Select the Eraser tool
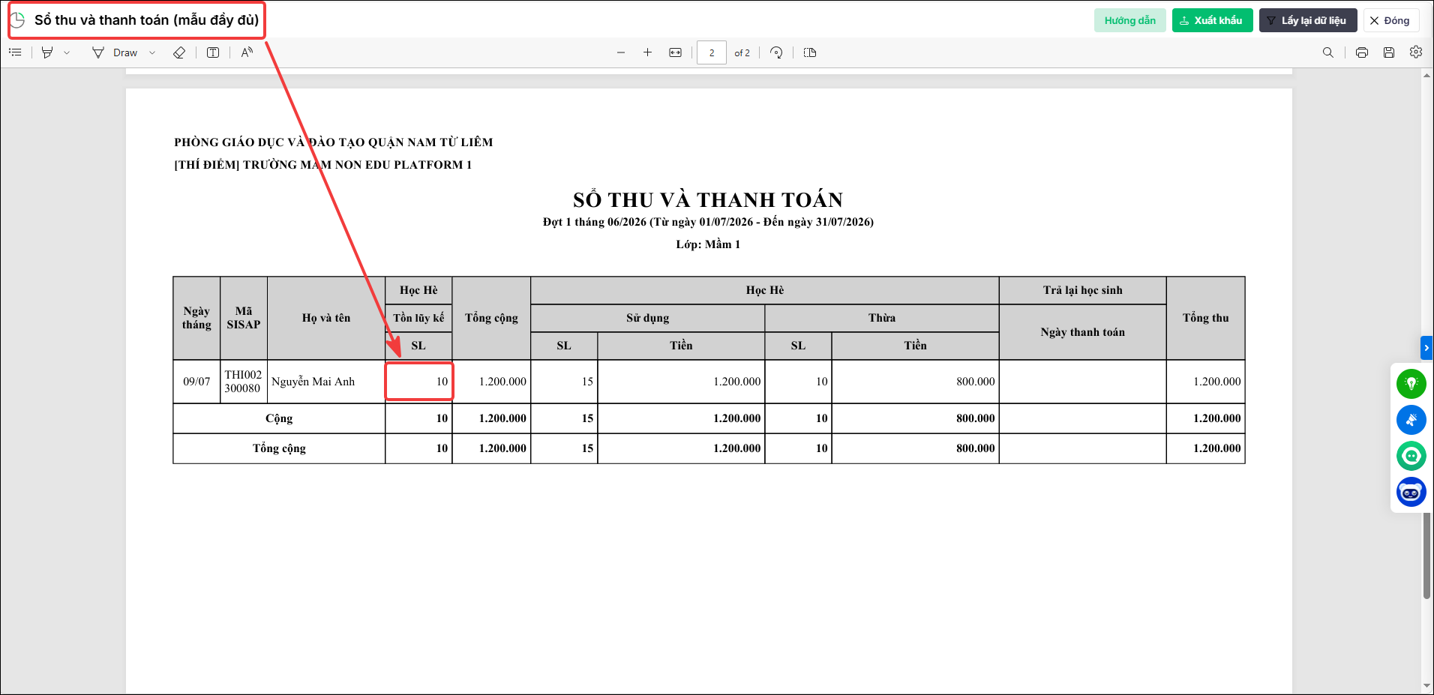 tap(179, 52)
